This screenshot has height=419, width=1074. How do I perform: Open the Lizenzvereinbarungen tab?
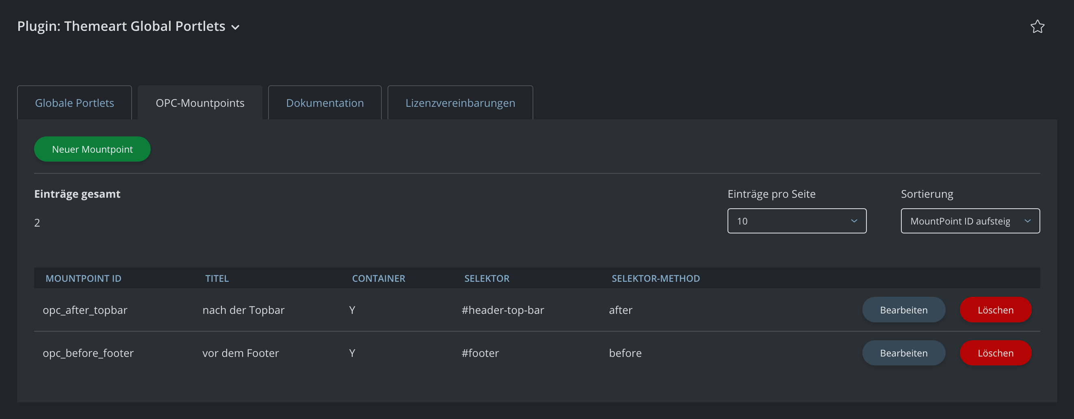[460, 103]
